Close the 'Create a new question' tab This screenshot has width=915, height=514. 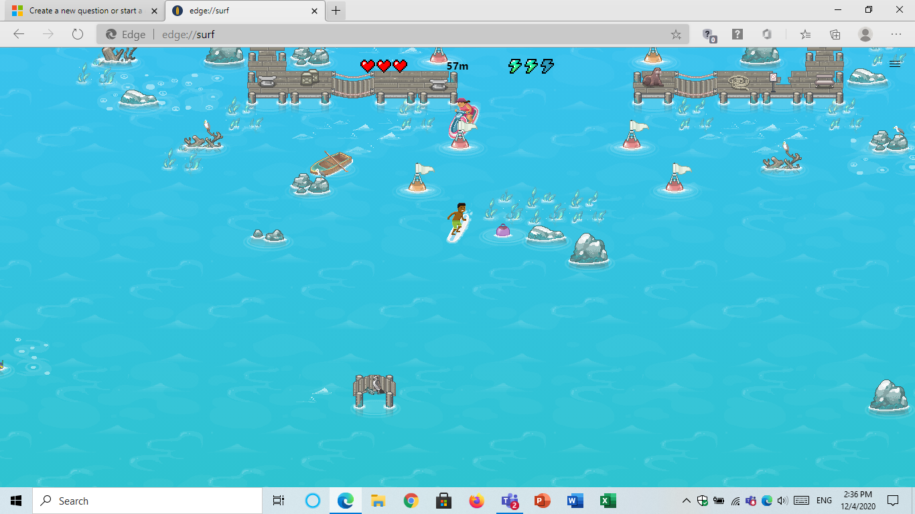(154, 11)
